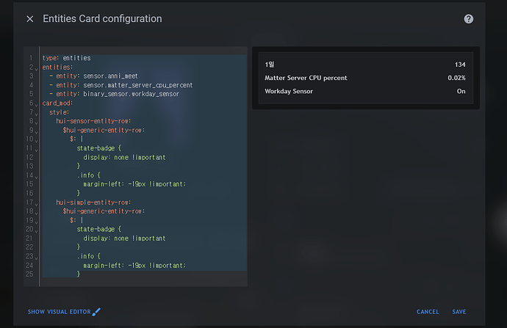Screen dimensions: 507x328
Task: Cancel the card configuration
Action: 428,312
